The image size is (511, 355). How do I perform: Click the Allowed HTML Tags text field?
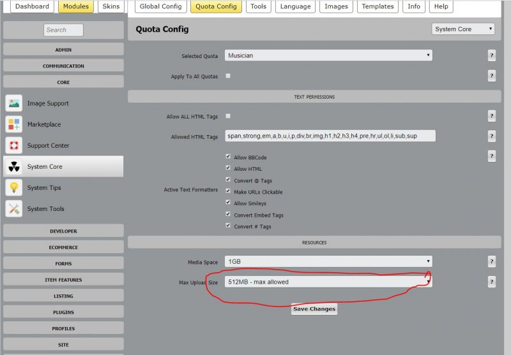click(330, 136)
